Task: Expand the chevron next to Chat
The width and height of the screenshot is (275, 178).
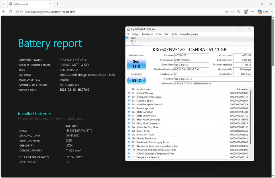Action: click(272, 12)
